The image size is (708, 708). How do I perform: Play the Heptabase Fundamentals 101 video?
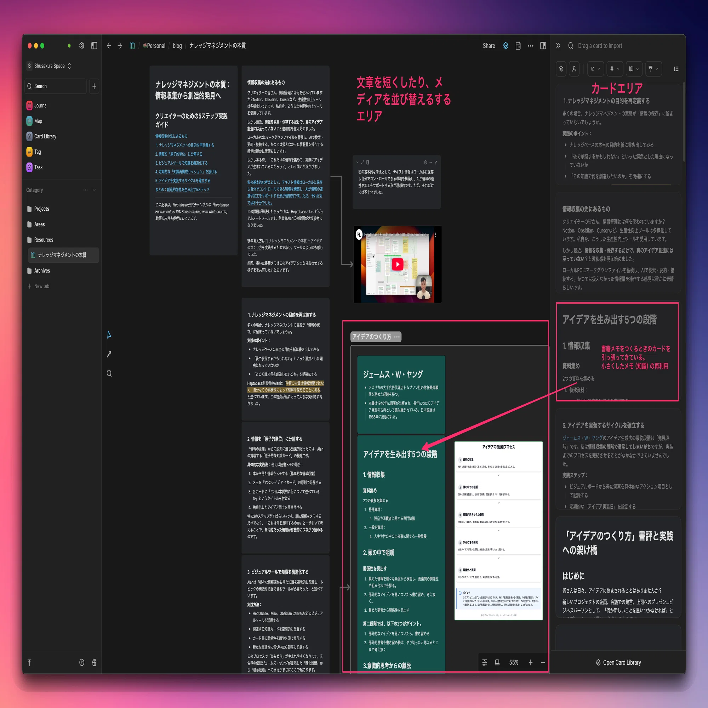click(398, 264)
